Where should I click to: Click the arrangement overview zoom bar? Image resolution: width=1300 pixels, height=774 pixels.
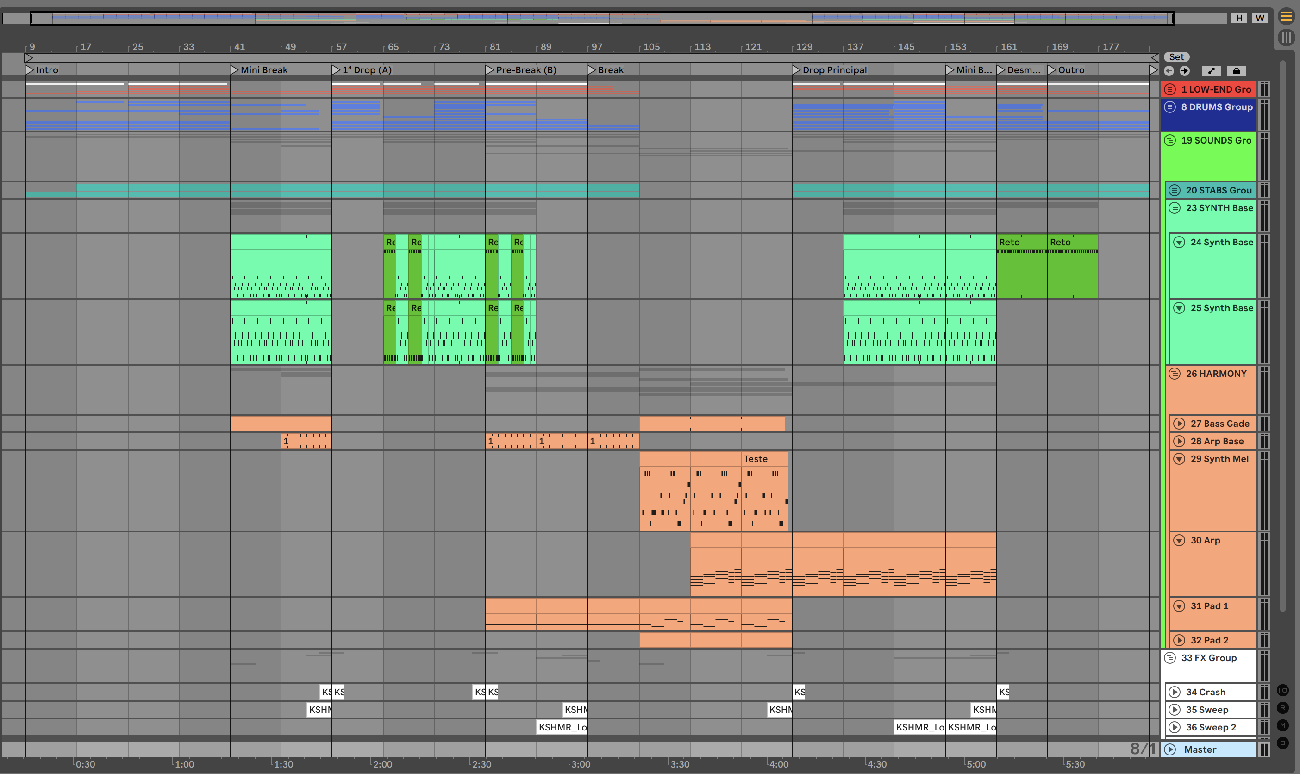(600, 18)
